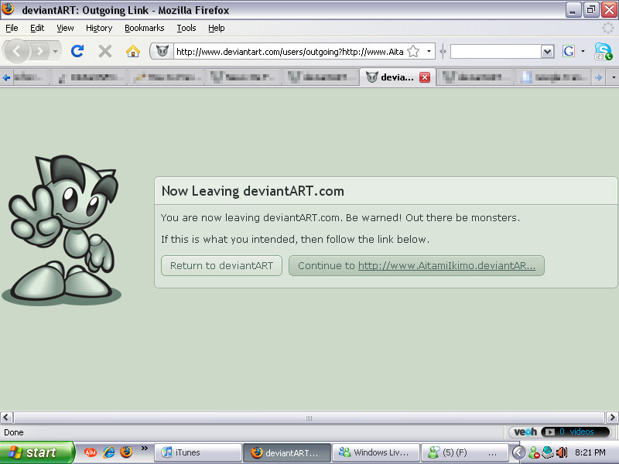
Task: Select the active 'devia...' tab
Action: (x=398, y=77)
